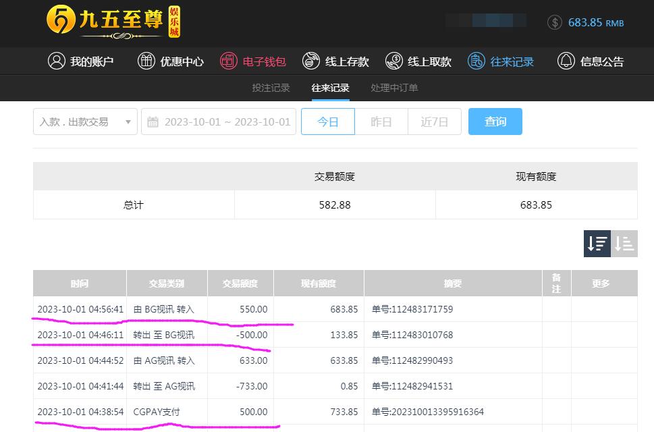Open 电子钱包 menu item
The width and height of the screenshot is (654, 432).
click(252, 61)
